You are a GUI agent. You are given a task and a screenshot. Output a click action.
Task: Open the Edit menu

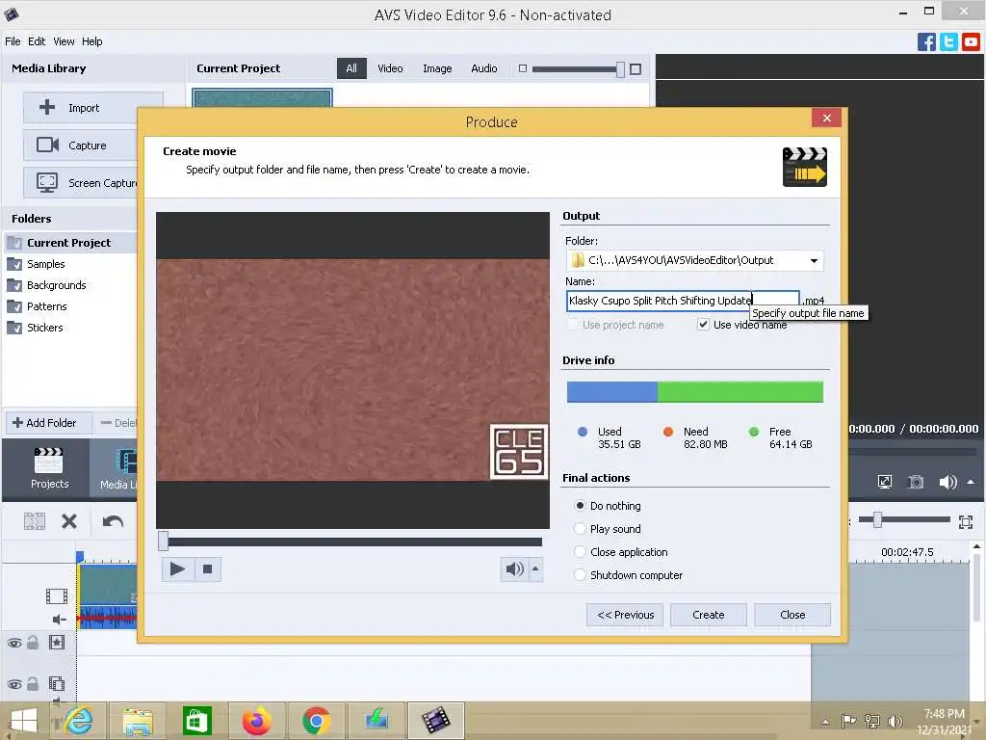[x=37, y=41]
